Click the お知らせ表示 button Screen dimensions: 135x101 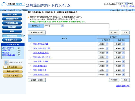tap(13, 71)
